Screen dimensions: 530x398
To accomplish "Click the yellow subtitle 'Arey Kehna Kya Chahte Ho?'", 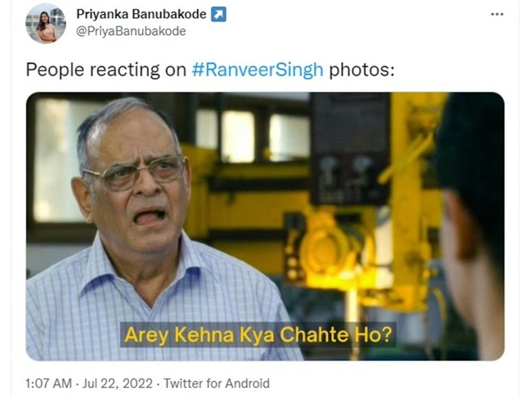I will click(x=258, y=334).
